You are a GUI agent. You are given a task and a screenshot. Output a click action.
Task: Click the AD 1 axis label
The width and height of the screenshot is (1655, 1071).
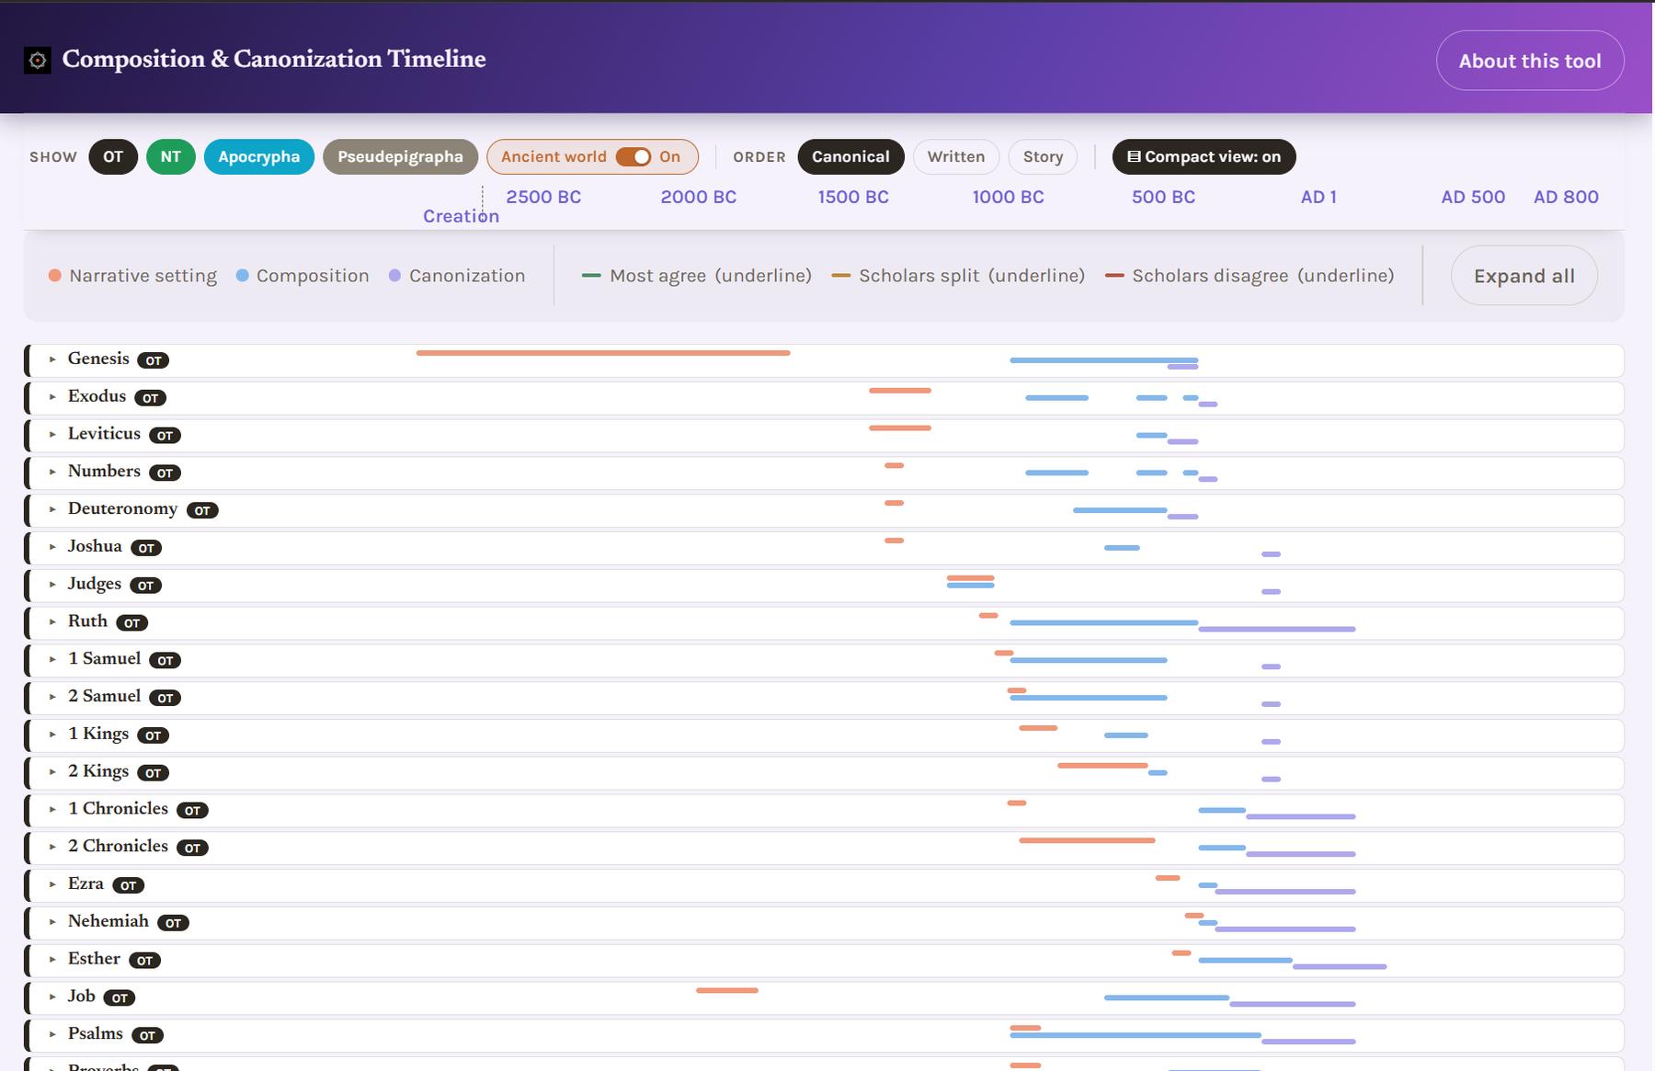1318,197
